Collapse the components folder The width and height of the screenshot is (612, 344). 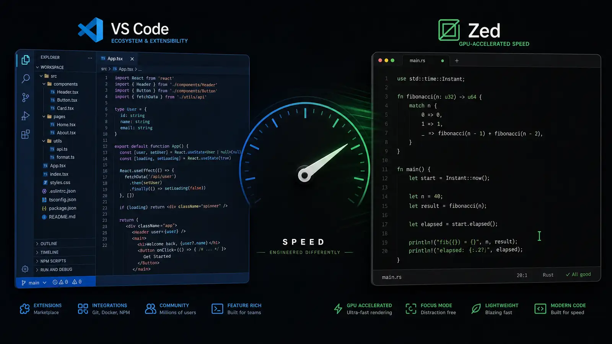[x=60, y=84]
